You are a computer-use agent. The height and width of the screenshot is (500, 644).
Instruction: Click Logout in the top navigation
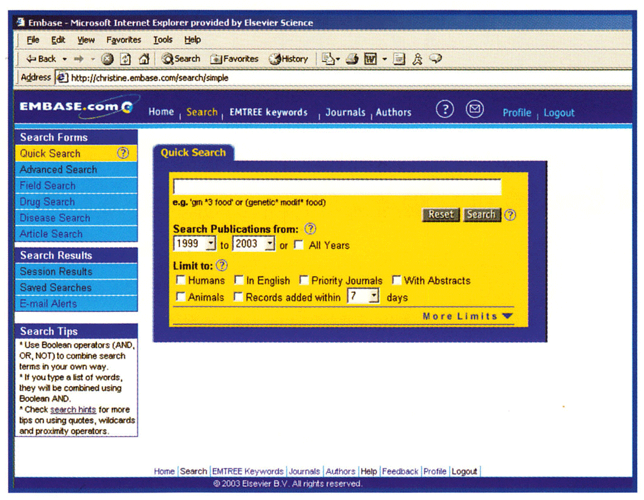tap(559, 113)
